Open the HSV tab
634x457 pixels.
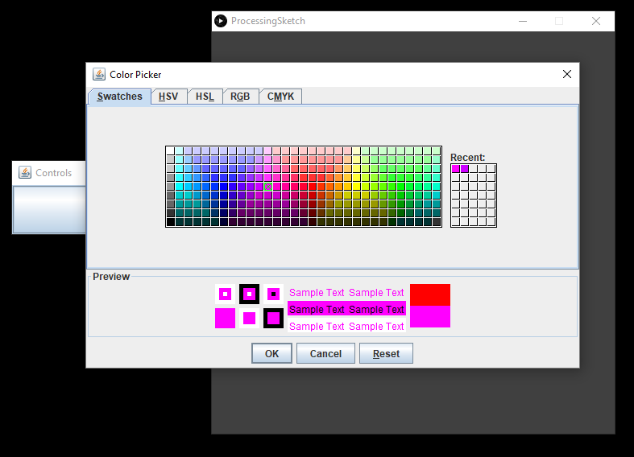[x=168, y=97]
